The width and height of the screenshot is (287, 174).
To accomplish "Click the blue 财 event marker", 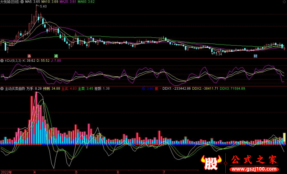I will [x=255, y=56].
